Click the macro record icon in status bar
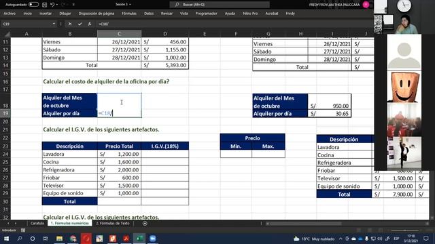Image resolution: width=435 pixels, height=244 pixels. [x=23, y=230]
